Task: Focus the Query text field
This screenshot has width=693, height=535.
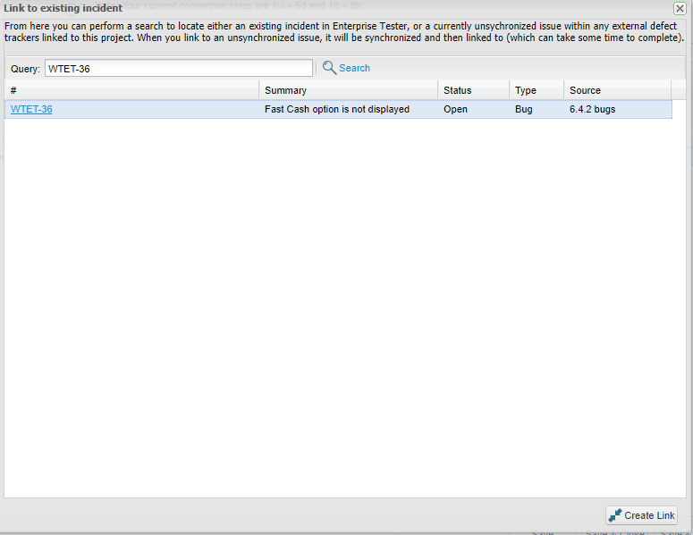Action: pyautogui.click(x=179, y=69)
